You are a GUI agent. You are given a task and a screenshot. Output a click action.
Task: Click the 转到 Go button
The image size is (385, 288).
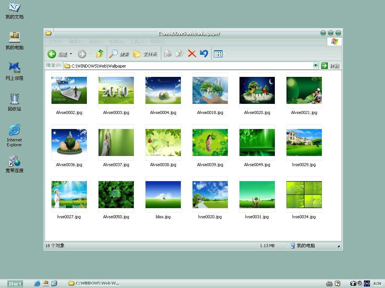click(330, 66)
